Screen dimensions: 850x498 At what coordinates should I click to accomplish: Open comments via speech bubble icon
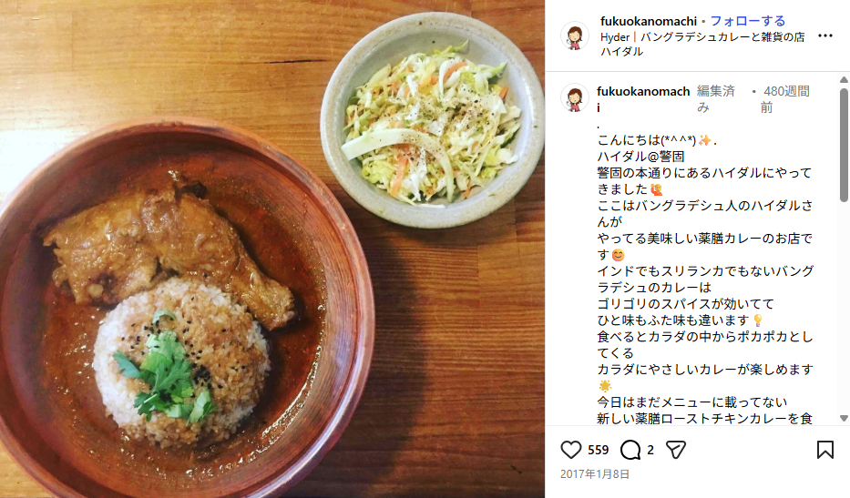pos(630,450)
